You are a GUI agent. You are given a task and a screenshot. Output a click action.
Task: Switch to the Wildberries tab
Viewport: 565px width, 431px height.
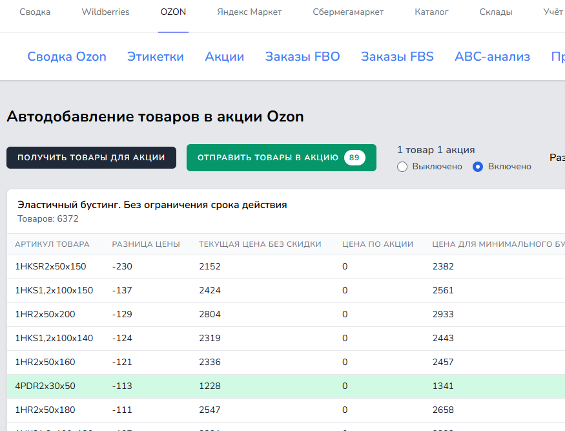105,12
